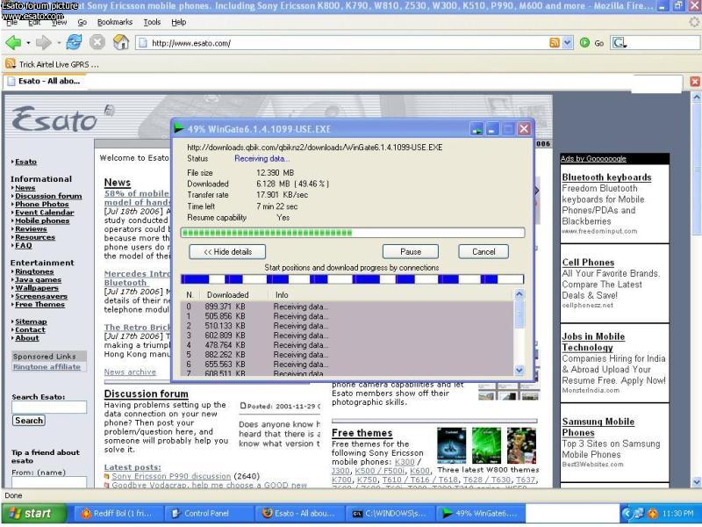Open the green W800 theme thumbnail
The height and width of the screenshot is (527, 702).
[x=486, y=445]
